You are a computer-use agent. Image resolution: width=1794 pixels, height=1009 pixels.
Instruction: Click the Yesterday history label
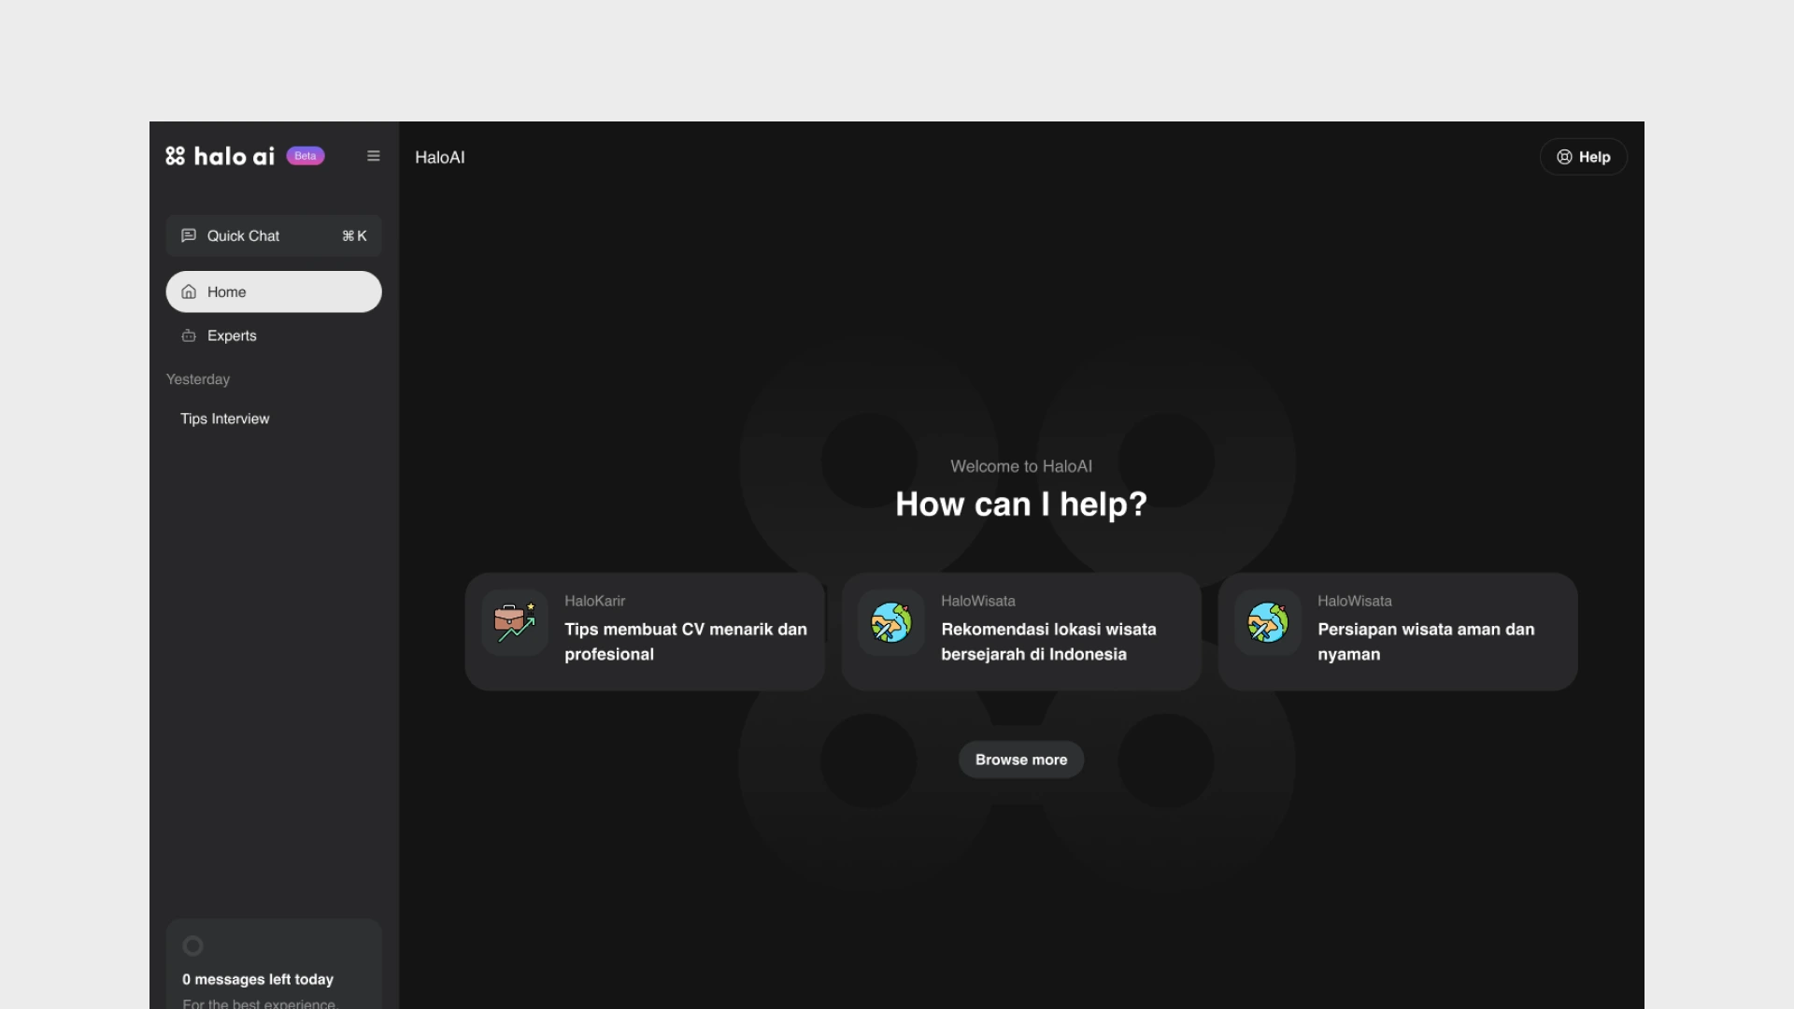pos(198,379)
